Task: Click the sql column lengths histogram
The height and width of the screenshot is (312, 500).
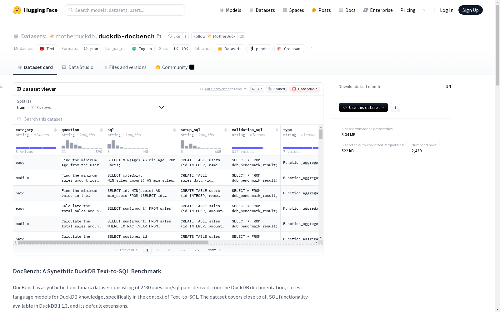Action: [128, 144]
